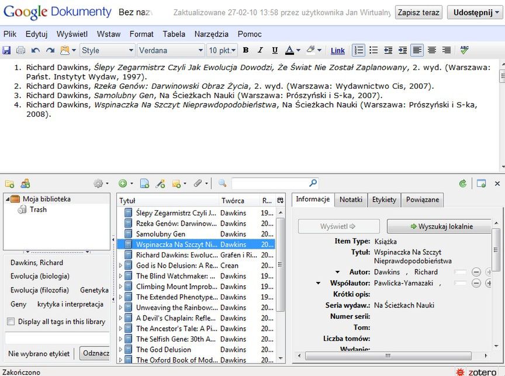
Task: Expand The Blind Watchmaker item
Action: tap(120, 276)
